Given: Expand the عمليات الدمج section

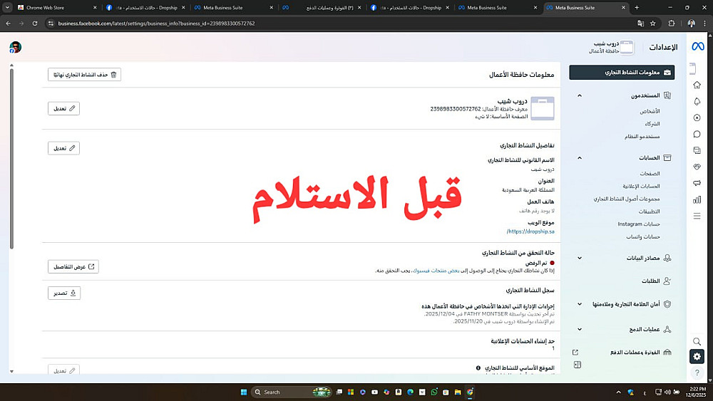Looking at the screenshot, I should point(579,329).
